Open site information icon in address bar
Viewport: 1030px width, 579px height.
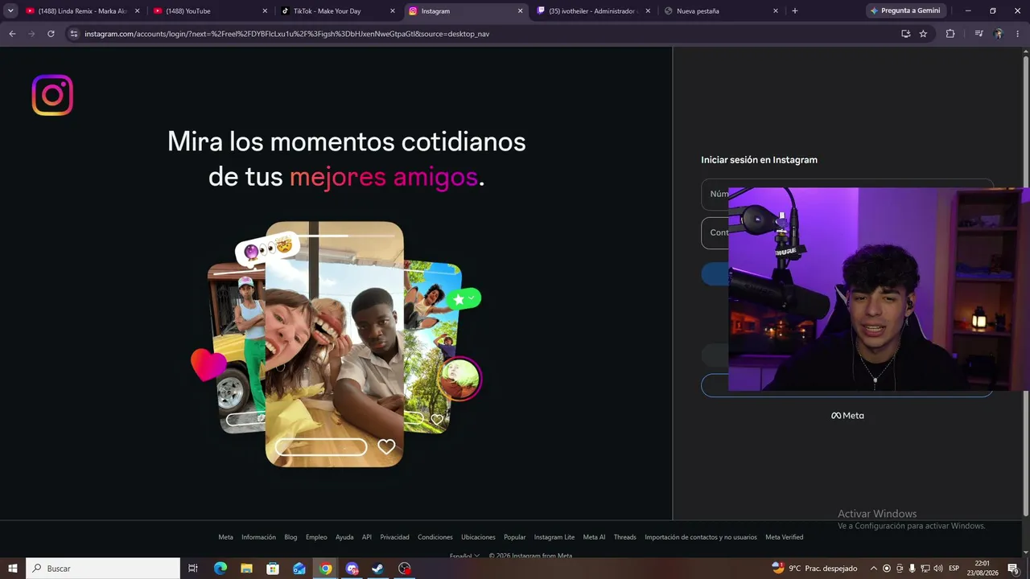point(74,34)
